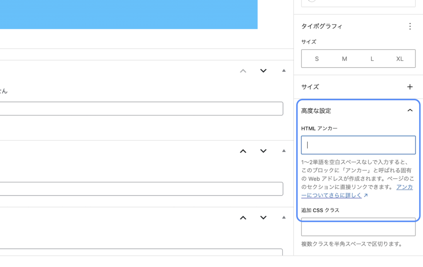Collapse the 高度な設定 panel with its chevron

coord(410,110)
